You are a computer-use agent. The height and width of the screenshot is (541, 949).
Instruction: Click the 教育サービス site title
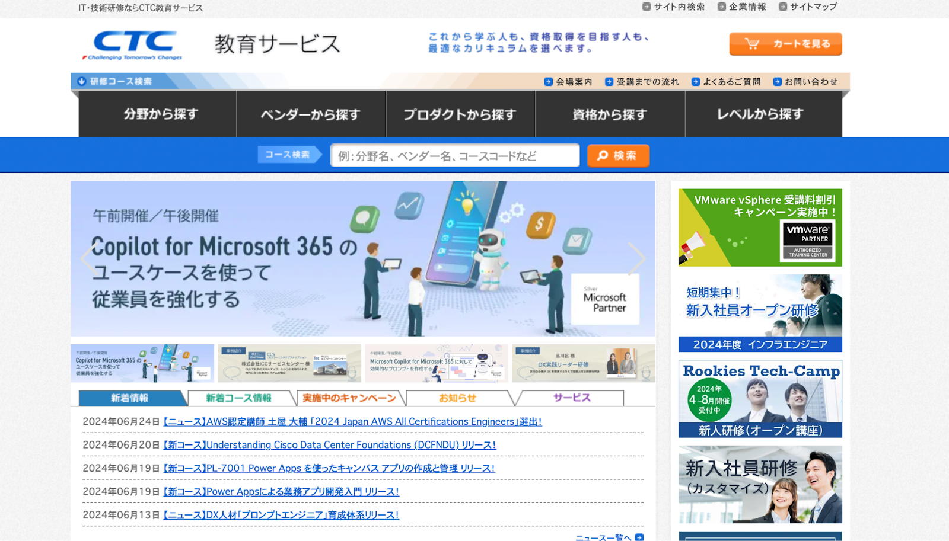277,44
